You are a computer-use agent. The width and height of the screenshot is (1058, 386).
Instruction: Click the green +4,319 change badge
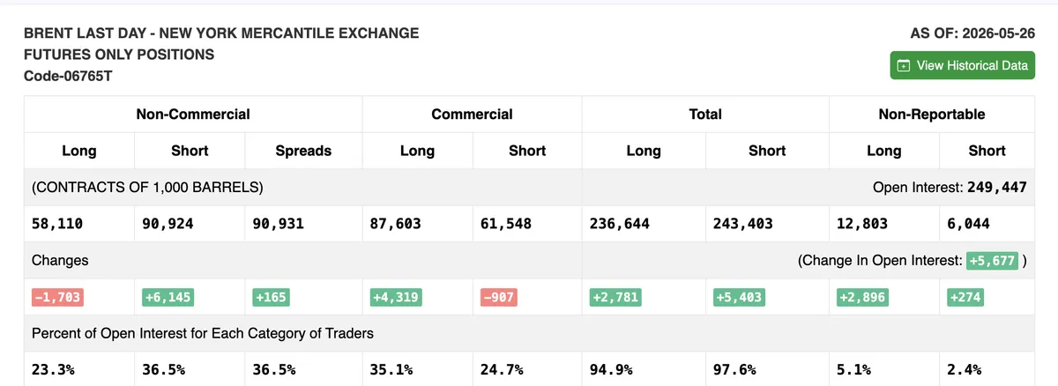point(397,297)
